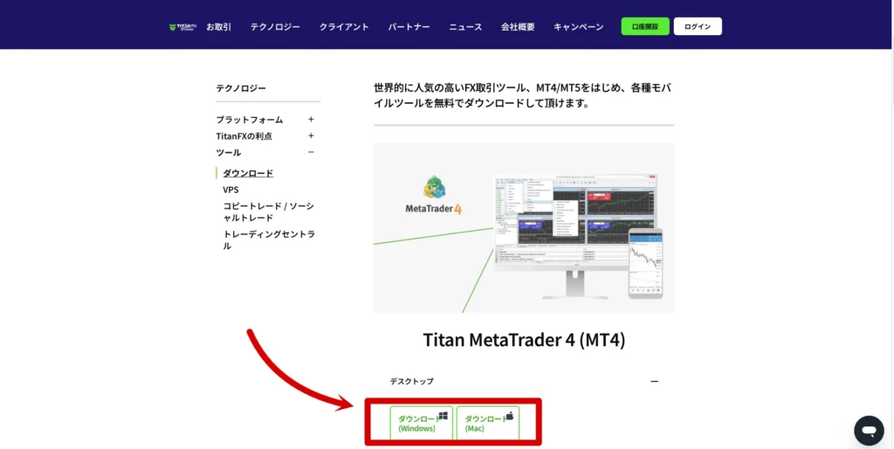Screen dimensions: 894x449
Task: Open the chat widget bubble icon
Action: [869, 431]
